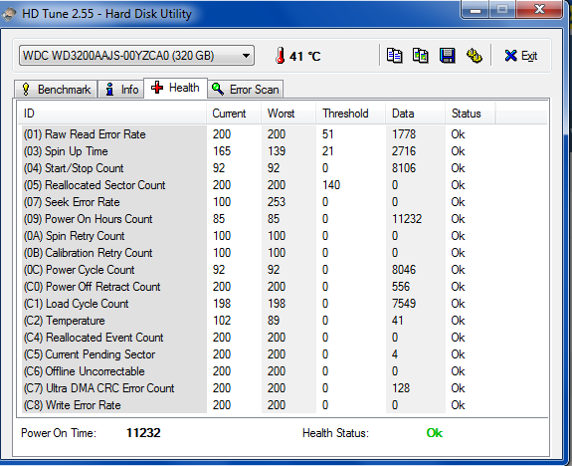Click the HD Tune title bar app icon
Viewport: 572px width, 466px height.
tap(9, 14)
